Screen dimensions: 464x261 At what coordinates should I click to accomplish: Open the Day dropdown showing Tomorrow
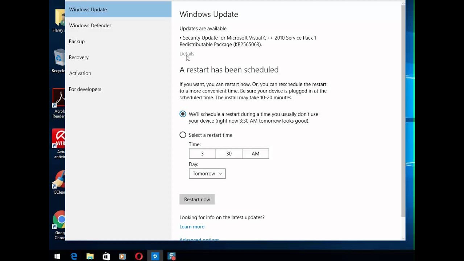point(207,174)
